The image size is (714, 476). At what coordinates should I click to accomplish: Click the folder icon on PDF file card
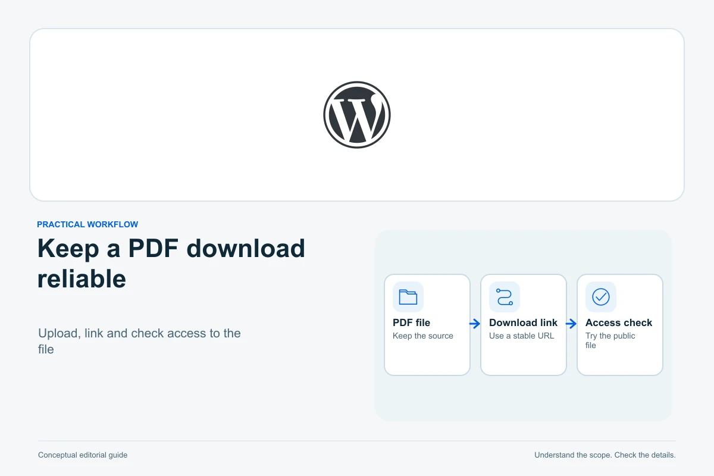[x=408, y=297]
